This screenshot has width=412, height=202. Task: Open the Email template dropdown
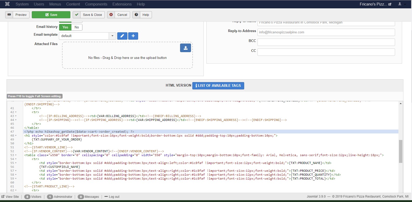pyautogui.click(x=112, y=36)
